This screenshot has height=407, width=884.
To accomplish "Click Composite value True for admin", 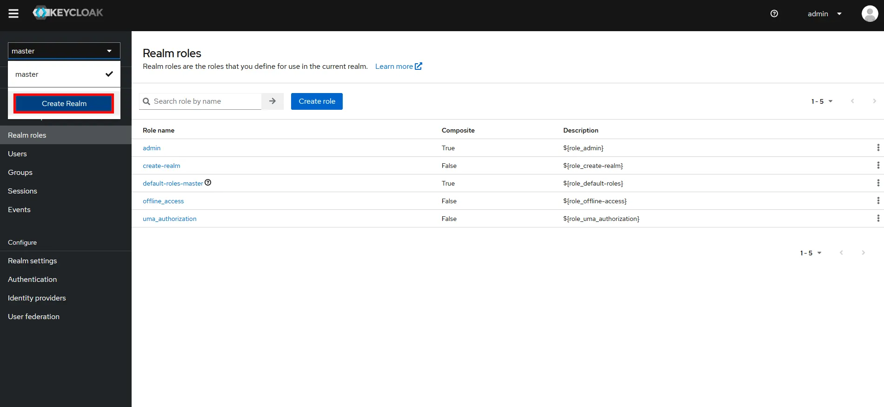I will pos(448,148).
